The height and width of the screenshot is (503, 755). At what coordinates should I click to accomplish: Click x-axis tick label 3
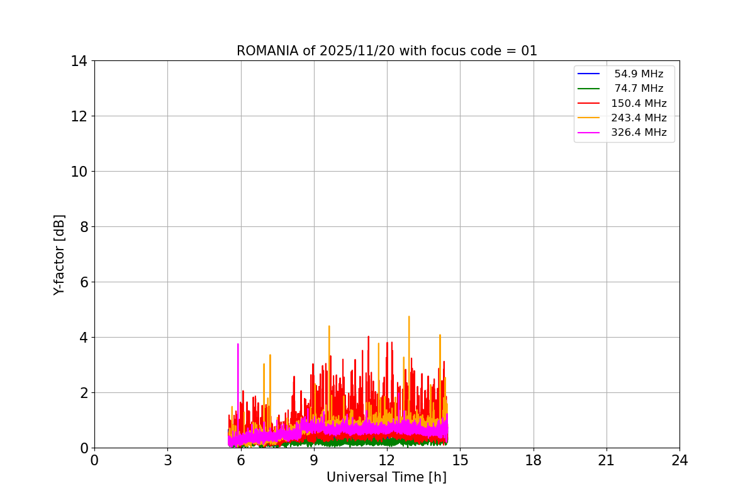click(x=167, y=460)
